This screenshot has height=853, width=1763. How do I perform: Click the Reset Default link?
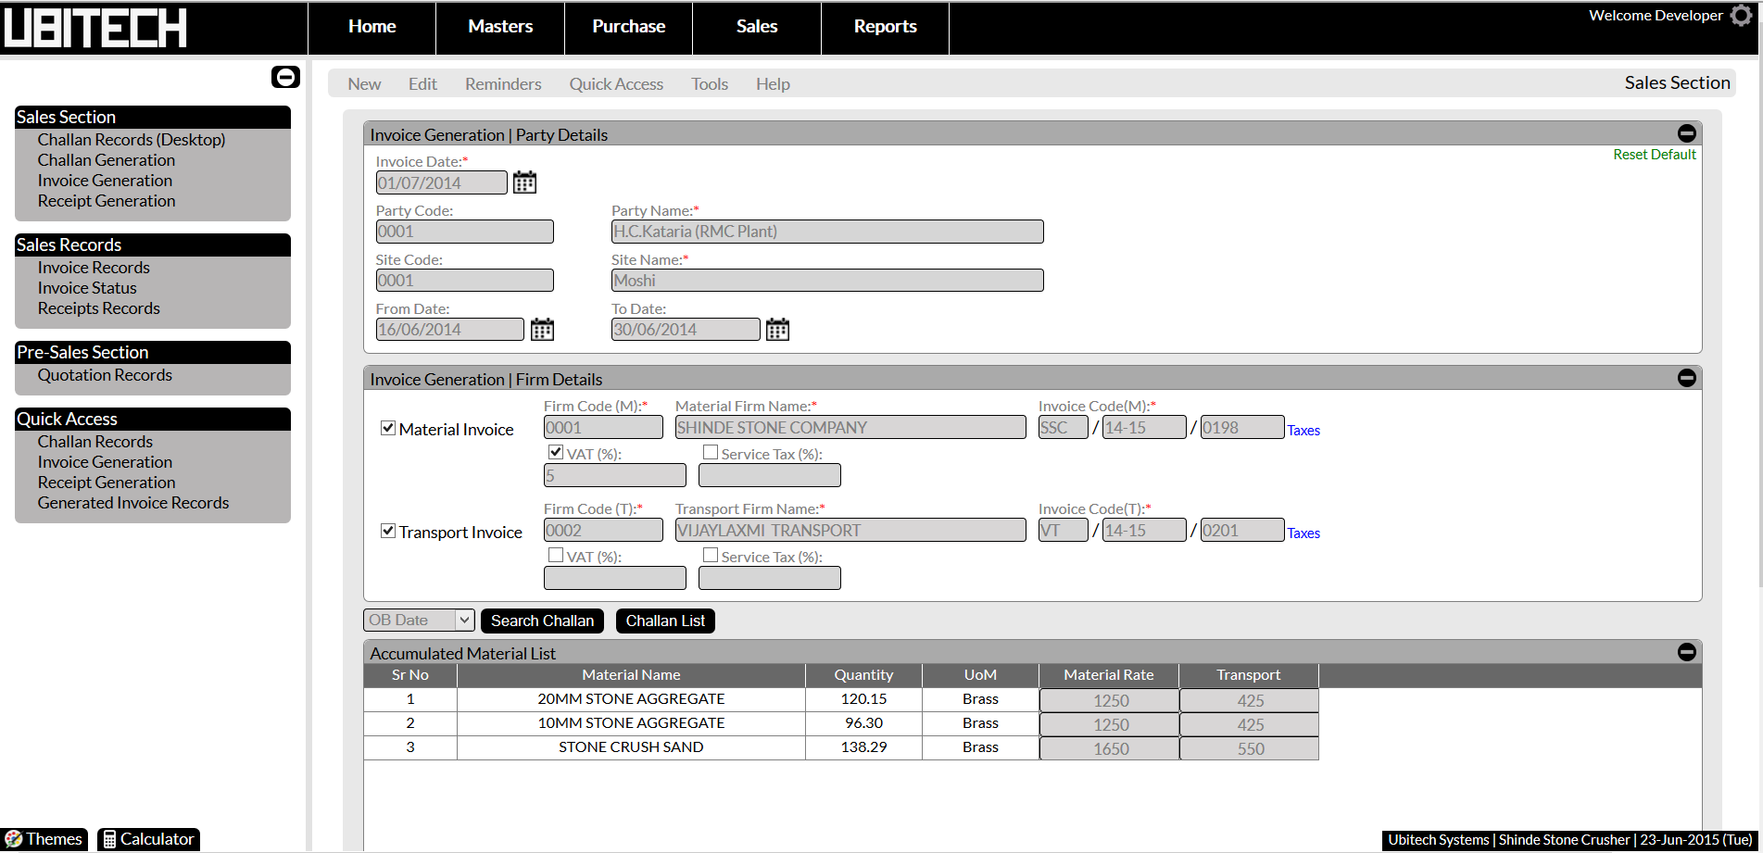[1654, 155]
